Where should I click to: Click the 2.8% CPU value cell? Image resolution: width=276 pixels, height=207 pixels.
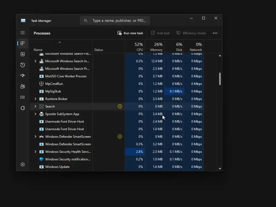[135, 152]
